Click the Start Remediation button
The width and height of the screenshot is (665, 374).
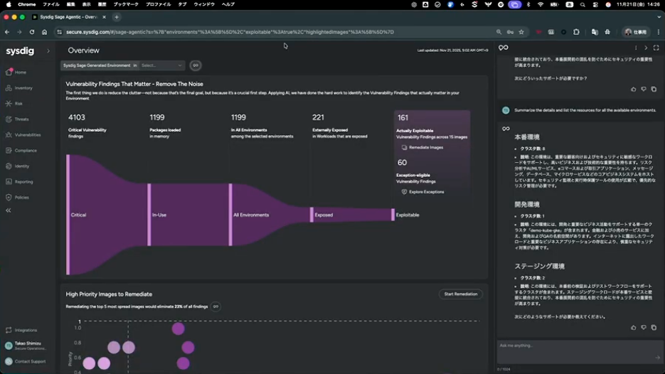pyautogui.click(x=461, y=294)
